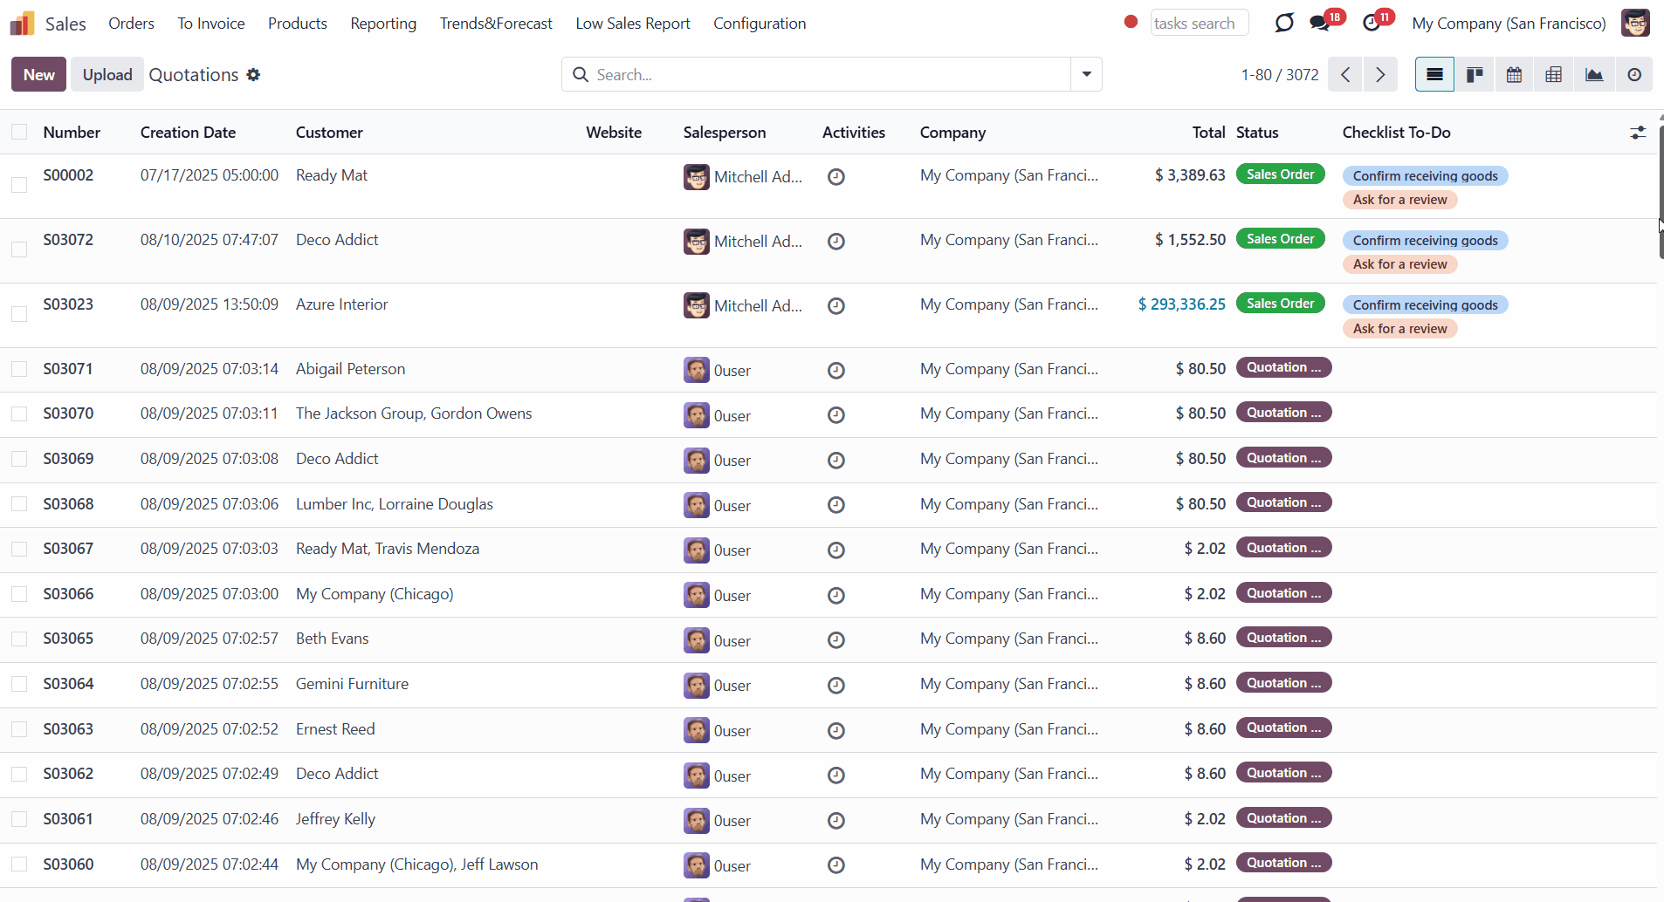1664x902 pixels.
Task: Open Quotations settings gear menu
Action: click(x=253, y=75)
